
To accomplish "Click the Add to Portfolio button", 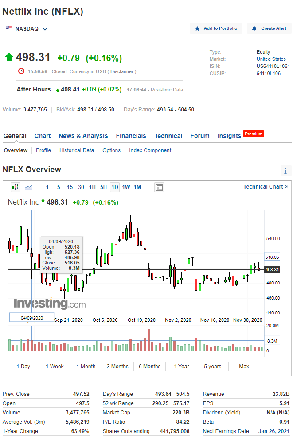I will tap(216, 28).
